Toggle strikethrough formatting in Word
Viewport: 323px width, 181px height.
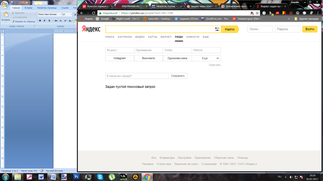click(x=56, y=21)
